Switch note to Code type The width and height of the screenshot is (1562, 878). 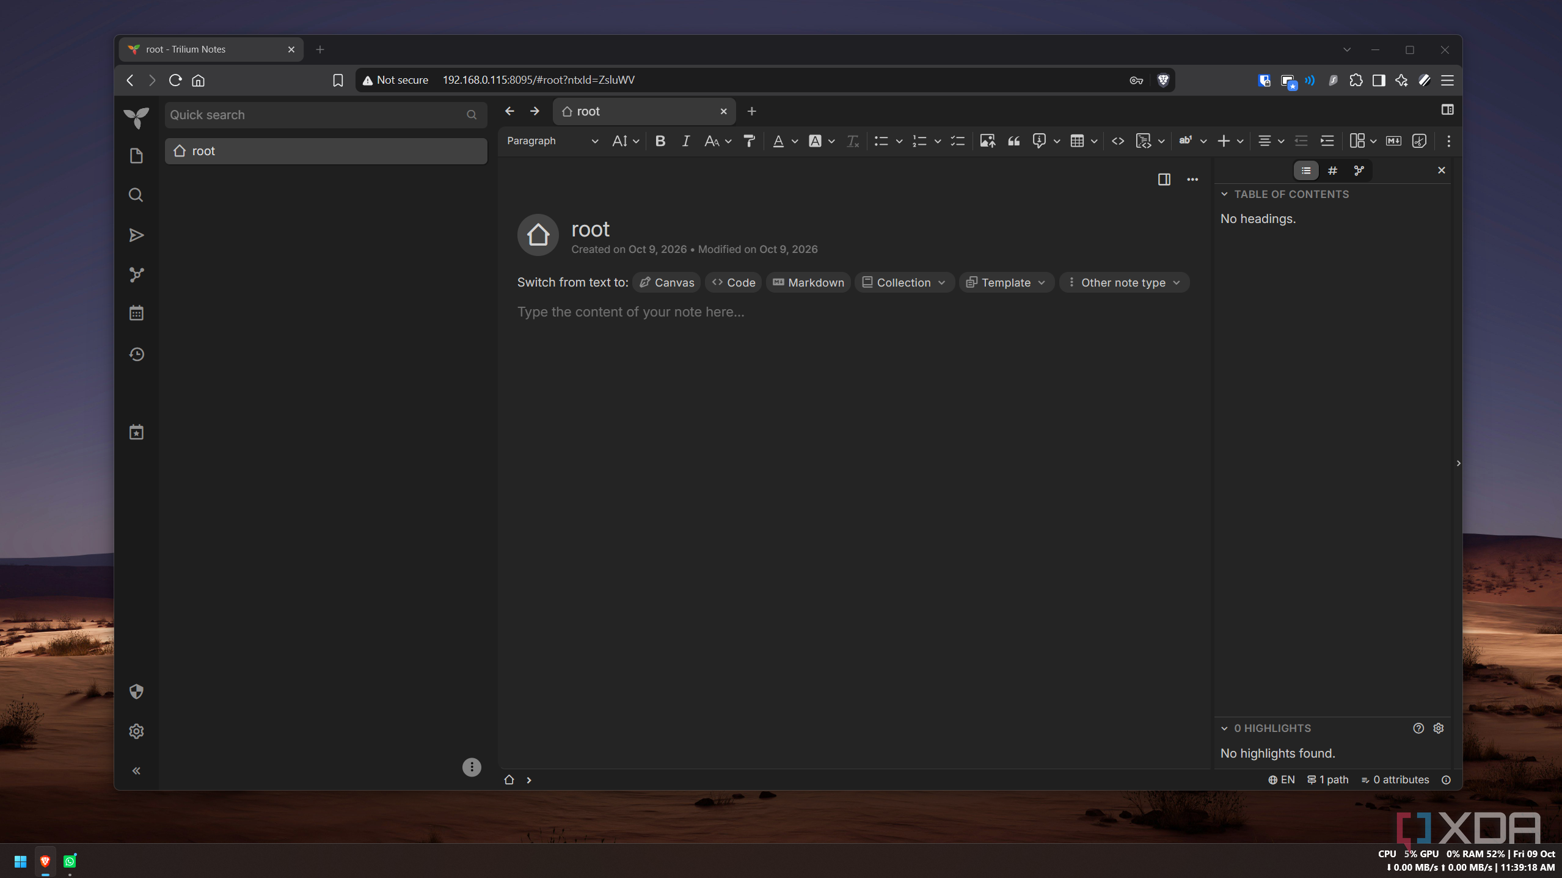pyautogui.click(x=733, y=282)
